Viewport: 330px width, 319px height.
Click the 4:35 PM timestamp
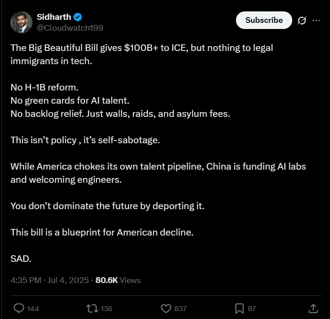[26, 280]
